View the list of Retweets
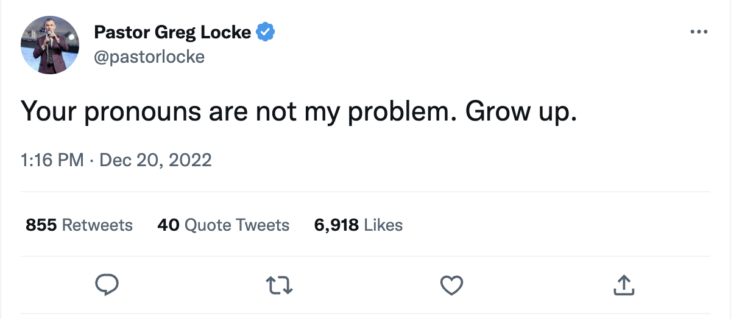Viewport: 742px width, 319px height. [97, 225]
